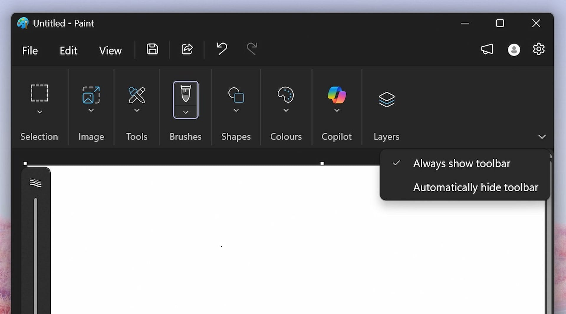The width and height of the screenshot is (566, 314).
Task: Collapse the ribbon with the right-edge chevron
Action: pos(542,137)
